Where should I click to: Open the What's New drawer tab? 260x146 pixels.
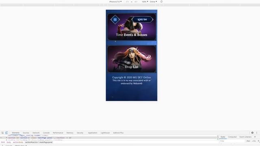click(x=20, y=146)
